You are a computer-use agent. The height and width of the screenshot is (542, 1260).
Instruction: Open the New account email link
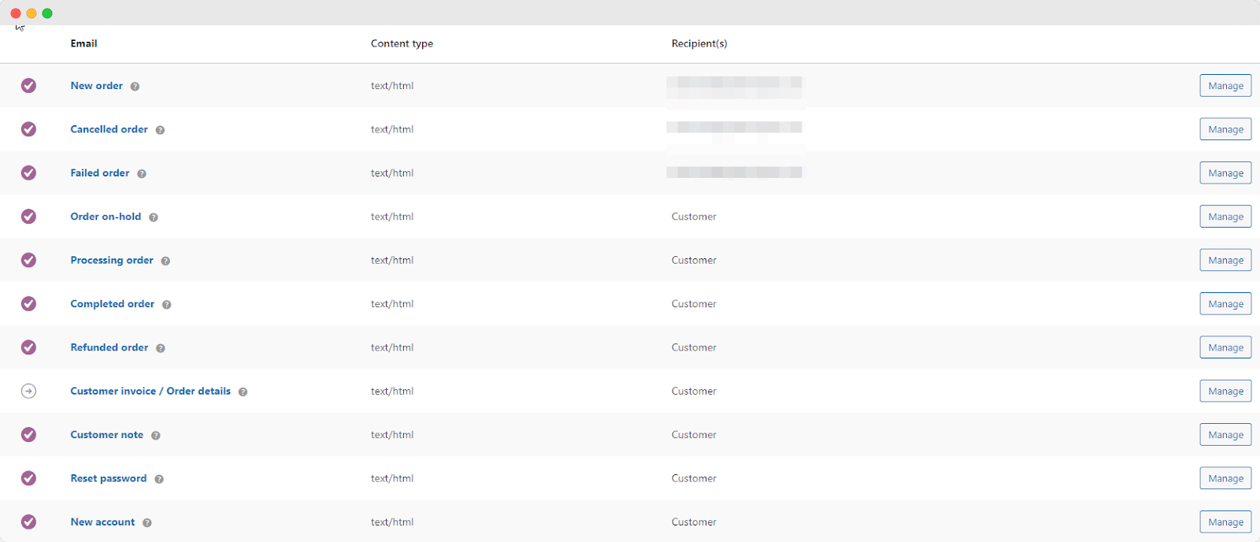click(x=102, y=522)
